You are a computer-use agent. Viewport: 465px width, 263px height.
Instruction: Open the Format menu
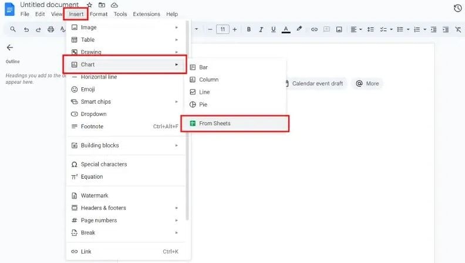pyautogui.click(x=99, y=14)
